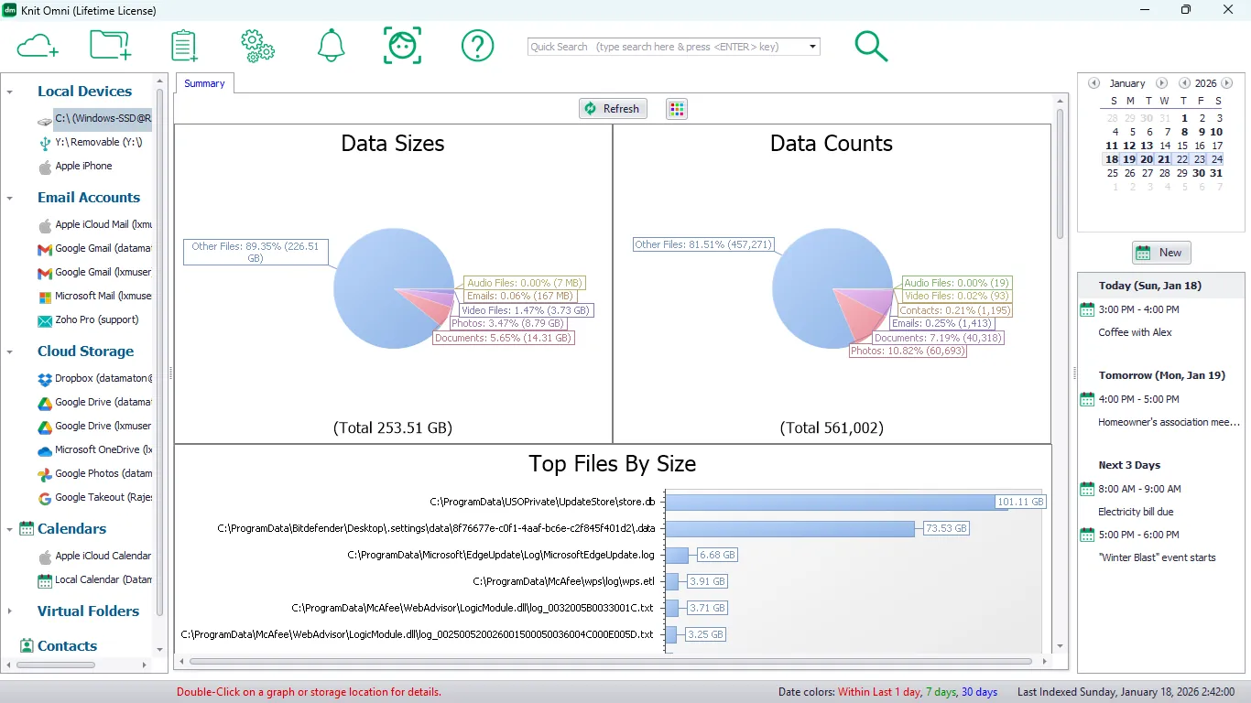The height and width of the screenshot is (703, 1251).
Task: Collapse the Email Accounts section
Action: pos(9,197)
